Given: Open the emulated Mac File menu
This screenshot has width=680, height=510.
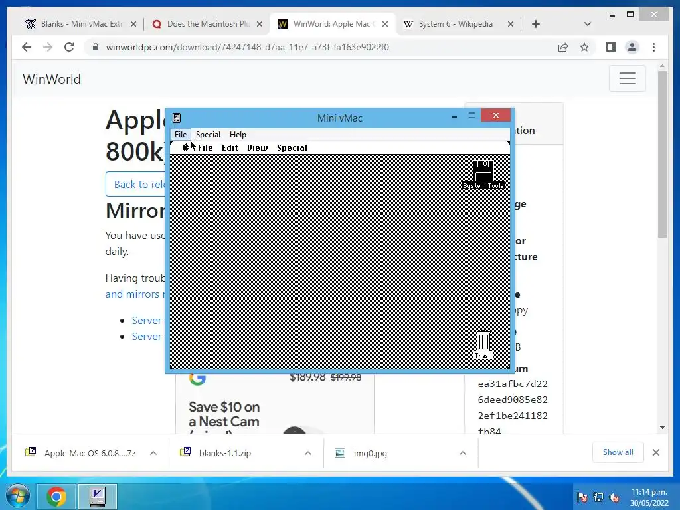Looking at the screenshot, I should point(205,148).
